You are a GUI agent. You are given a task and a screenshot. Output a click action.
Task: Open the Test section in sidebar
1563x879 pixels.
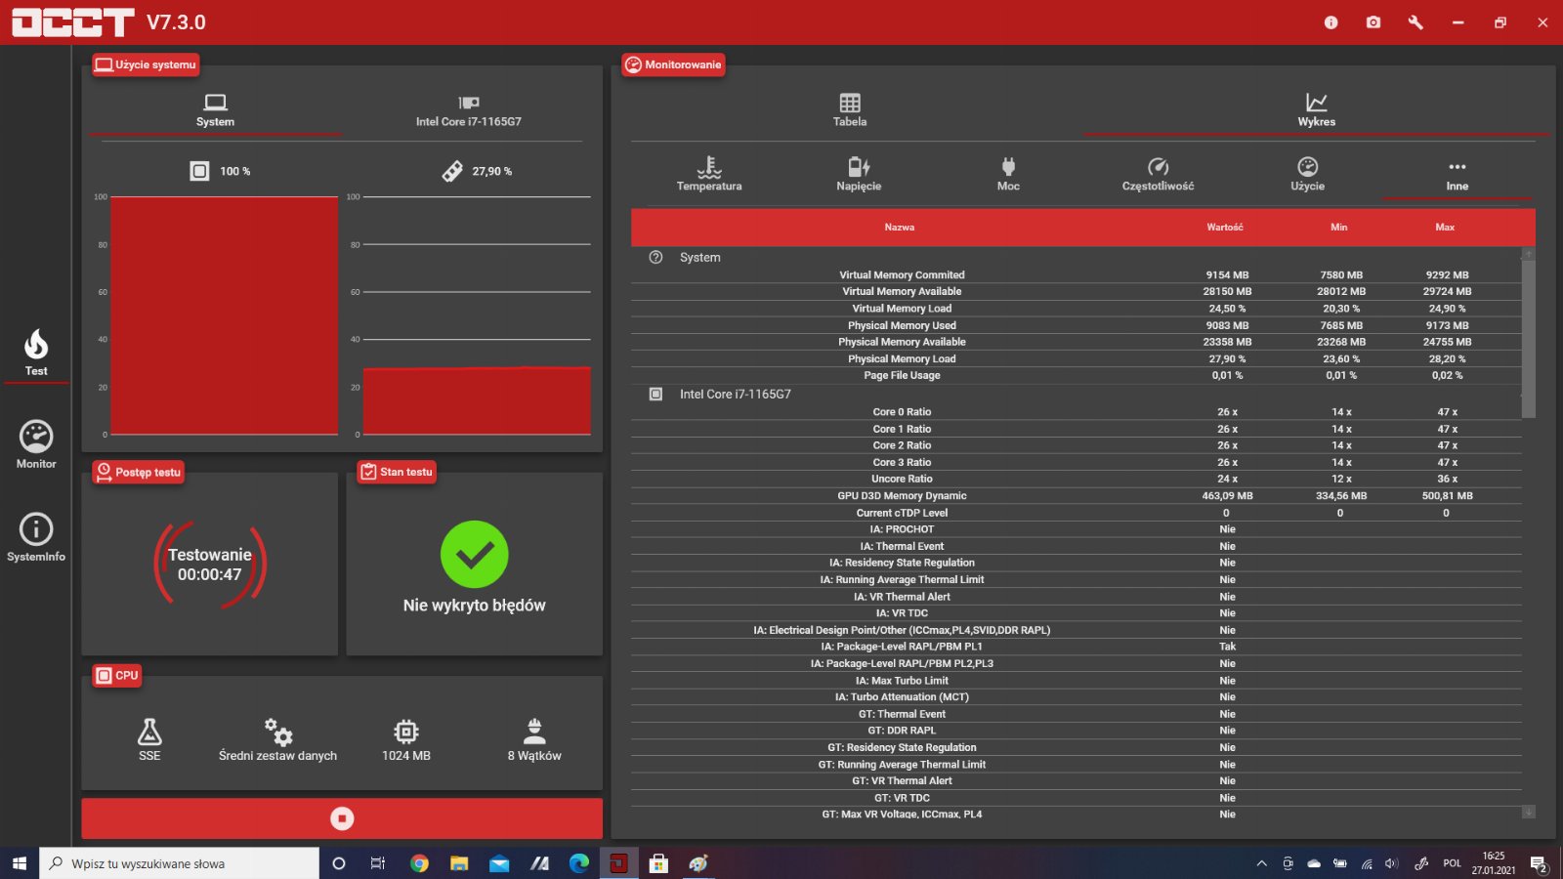(36, 353)
